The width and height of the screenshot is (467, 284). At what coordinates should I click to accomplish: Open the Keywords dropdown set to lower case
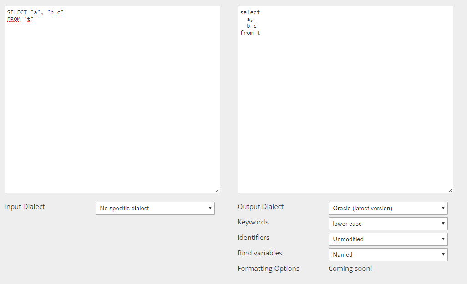(388, 224)
